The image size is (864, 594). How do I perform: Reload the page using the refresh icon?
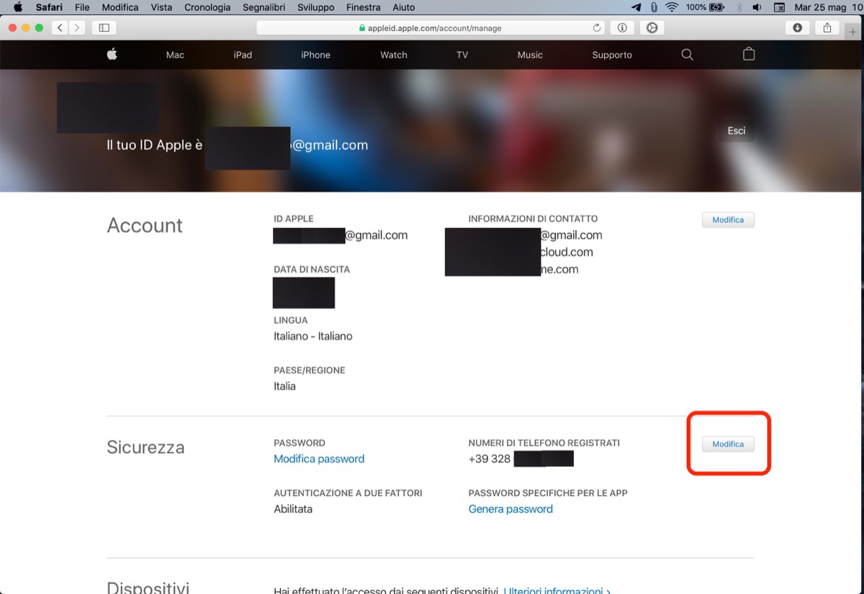tap(597, 27)
